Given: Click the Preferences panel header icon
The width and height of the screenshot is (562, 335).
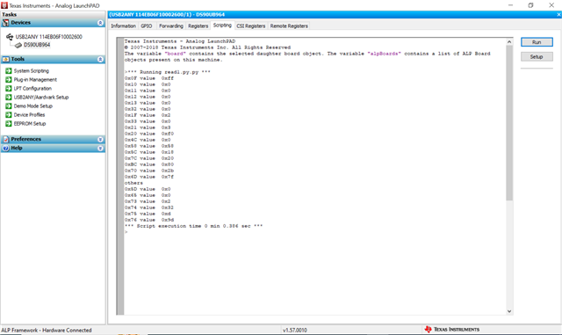Looking at the screenshot, I should (x=6, y=139).
